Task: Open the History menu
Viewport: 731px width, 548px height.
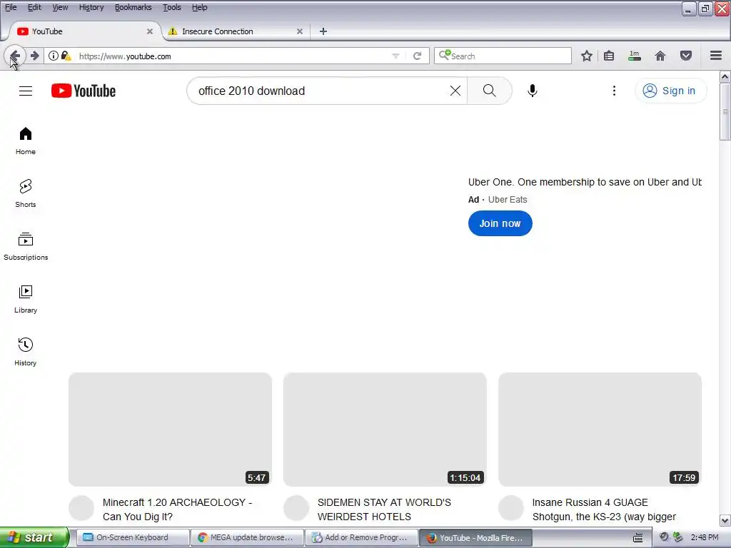Action: click(91, 7)
